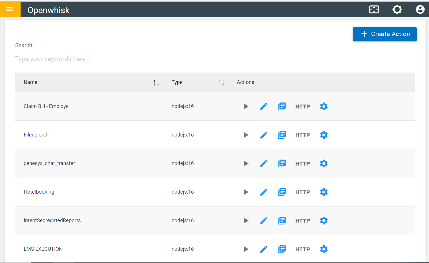Toggle fullscreen mode icon in the header

pos(374,9)
